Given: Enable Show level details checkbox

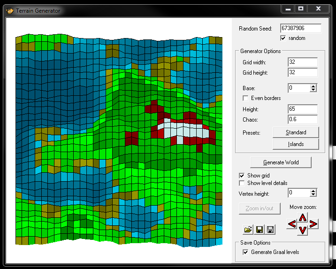Looking at the screenshot, I should point(242,183).
